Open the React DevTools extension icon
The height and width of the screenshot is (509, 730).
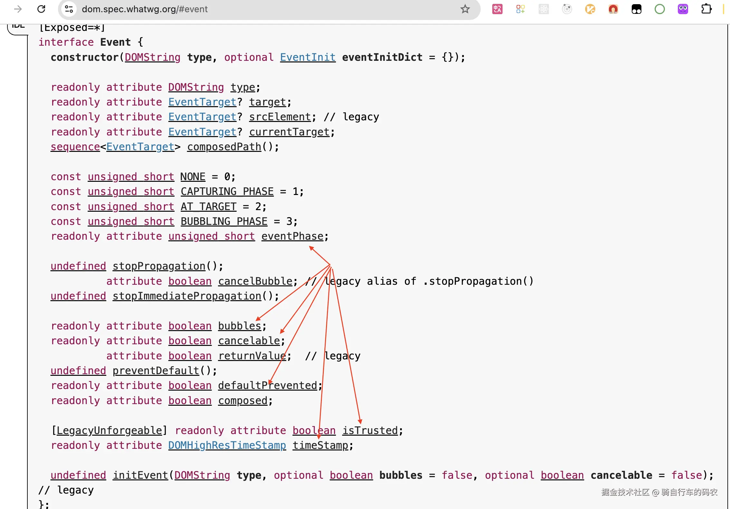[543, 9]
